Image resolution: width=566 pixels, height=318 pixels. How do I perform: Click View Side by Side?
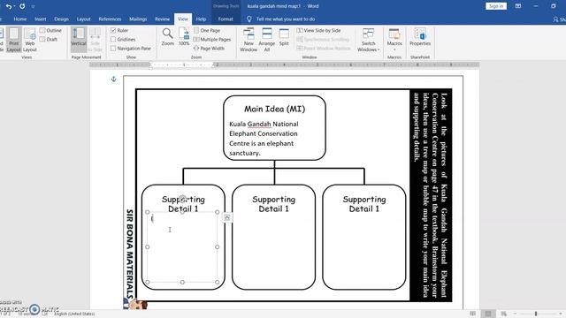tap(318, 31)
